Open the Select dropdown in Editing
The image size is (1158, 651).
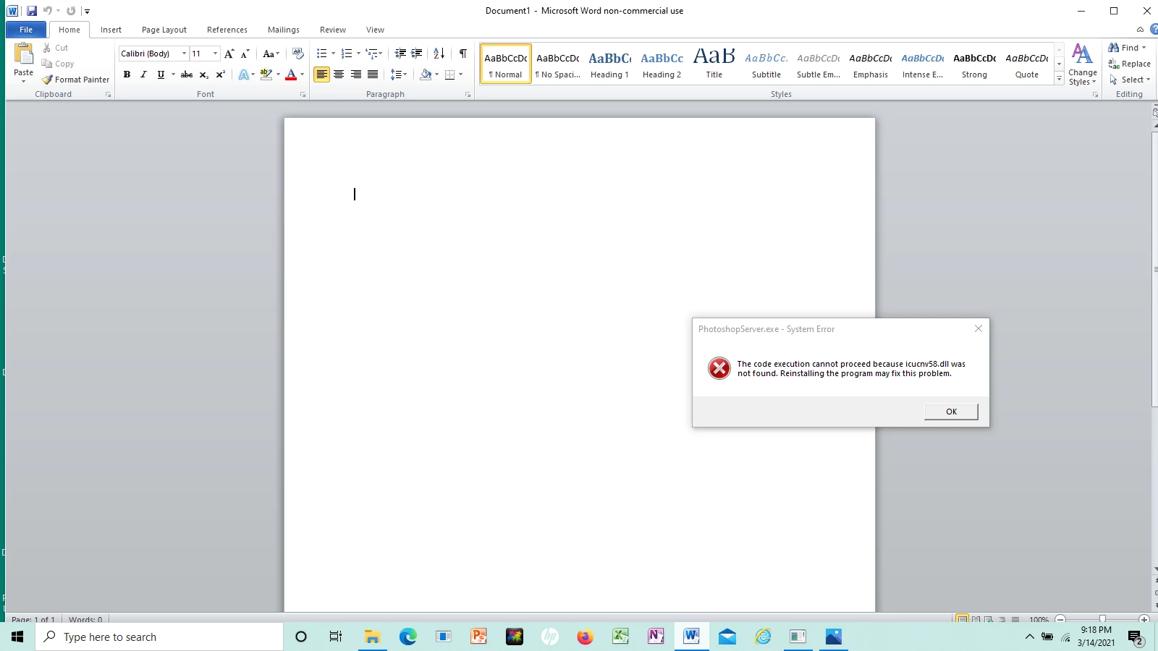point(1130,80)
